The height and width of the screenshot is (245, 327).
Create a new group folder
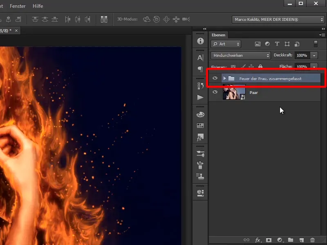(291, 240)
